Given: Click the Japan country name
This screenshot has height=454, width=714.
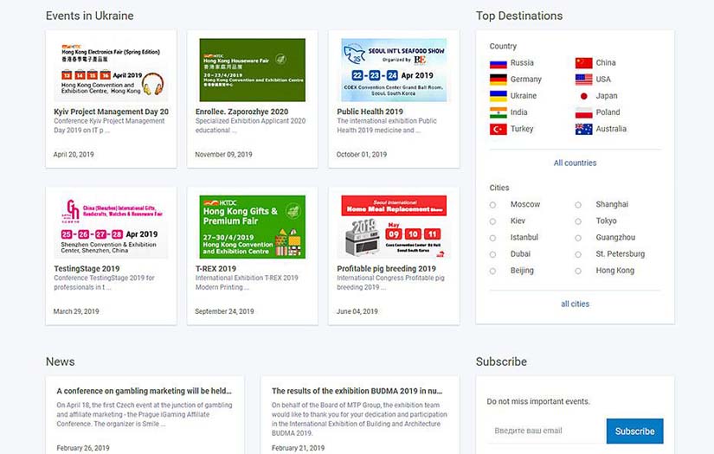Looking at the screenshot, I should pyautogui.click(x=607, y=95).
